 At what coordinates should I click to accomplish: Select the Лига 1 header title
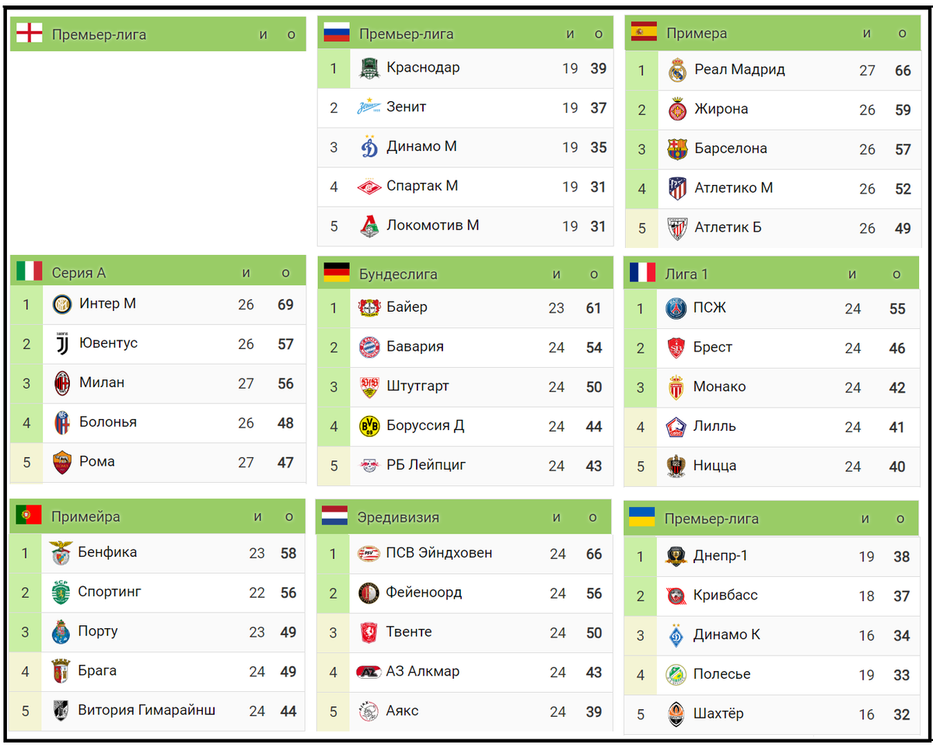(687, 274)
